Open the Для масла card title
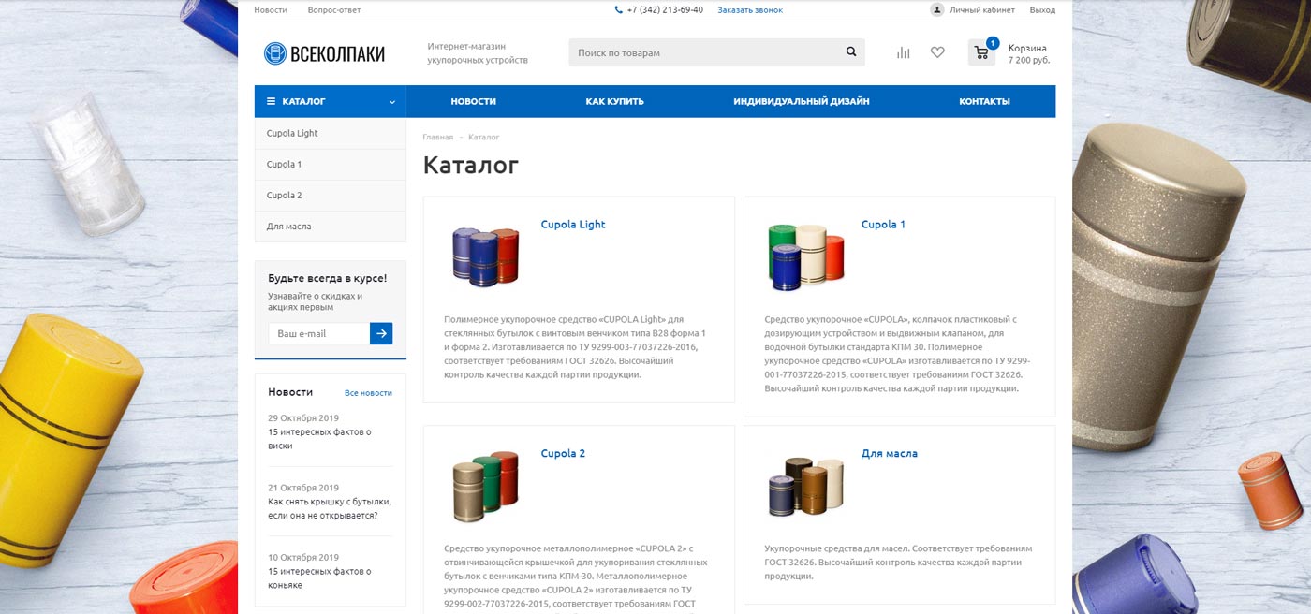 click(890, 454)
